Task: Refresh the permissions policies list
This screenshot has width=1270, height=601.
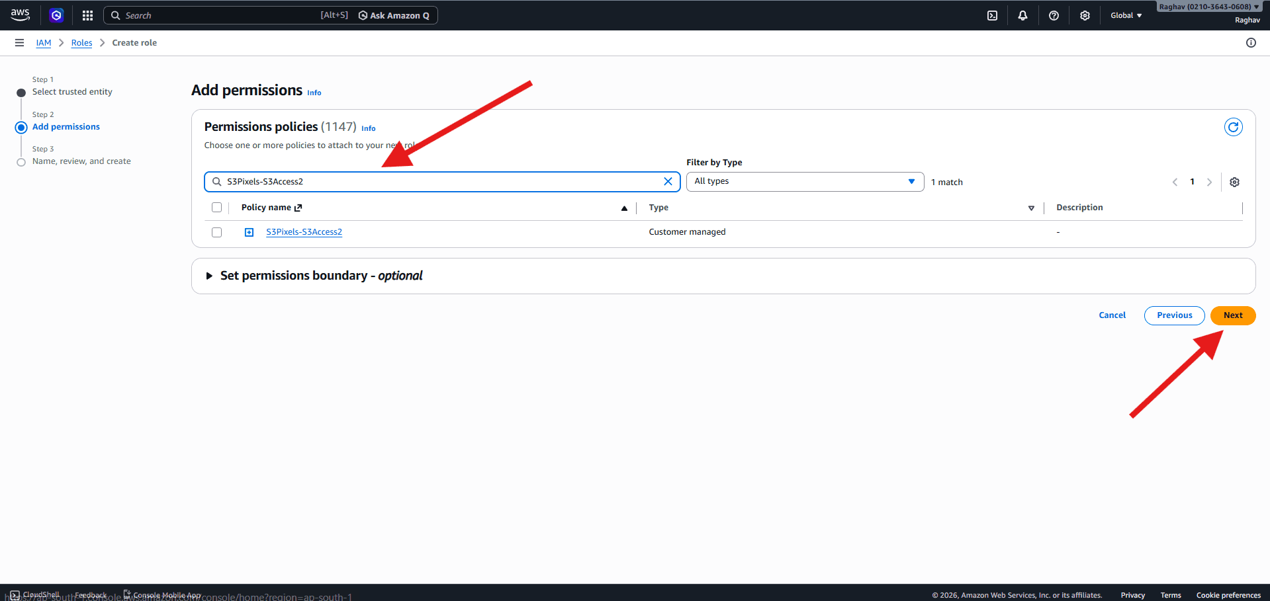Action: 1233,126
